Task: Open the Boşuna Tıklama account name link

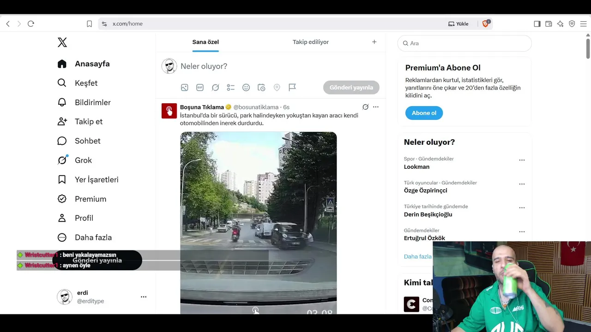Action: pos(202,107)
